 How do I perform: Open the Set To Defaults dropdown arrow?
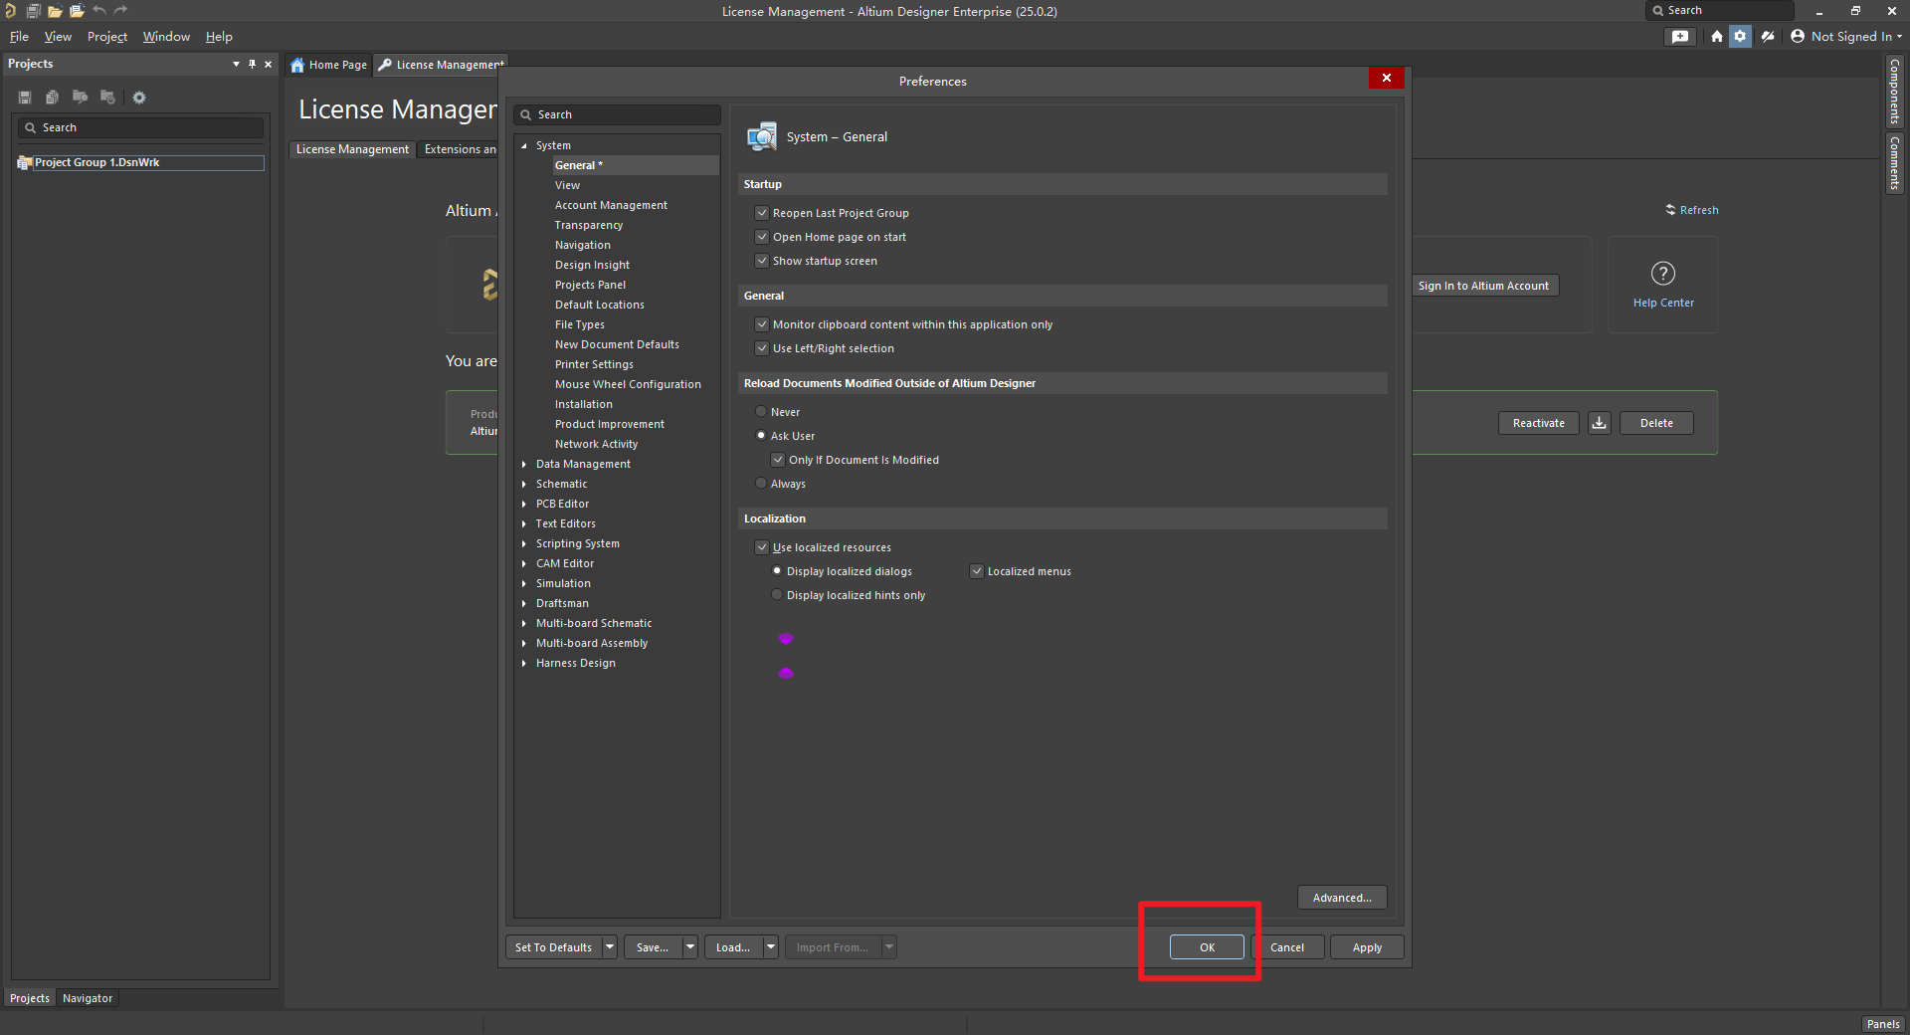[x=610, y=947]
